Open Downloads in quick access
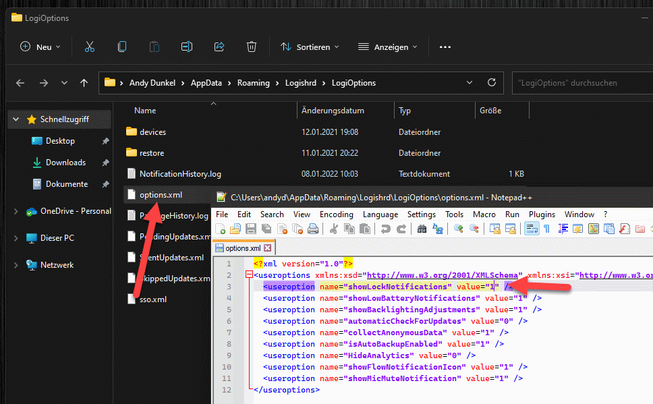Image resolution: width=653 pixels, height=404 pixels. 66,163
